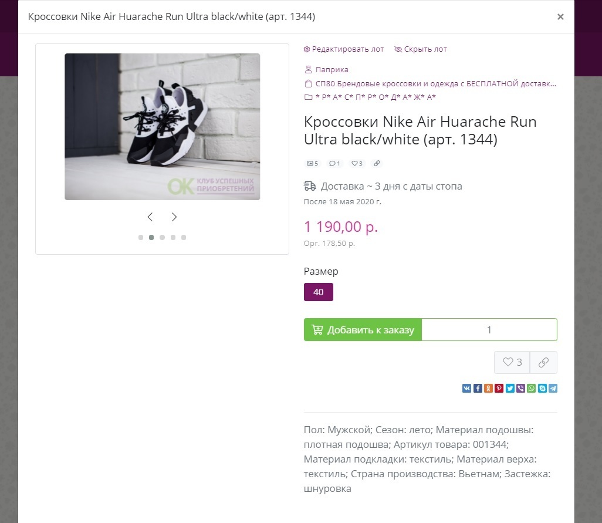Jump to the last carousel dot
Screen dimensions: 602x523
[x=184, y=237]
